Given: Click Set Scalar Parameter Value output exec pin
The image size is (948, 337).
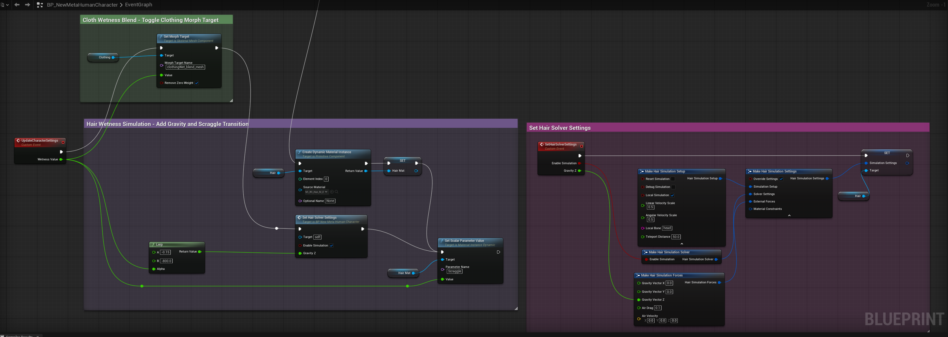Looking at the screenshot, I should (498, 252).
